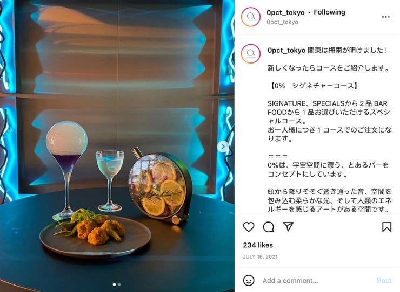Toggle the Following status button
The width and height of the screenshot is (400, 292).
329,12
